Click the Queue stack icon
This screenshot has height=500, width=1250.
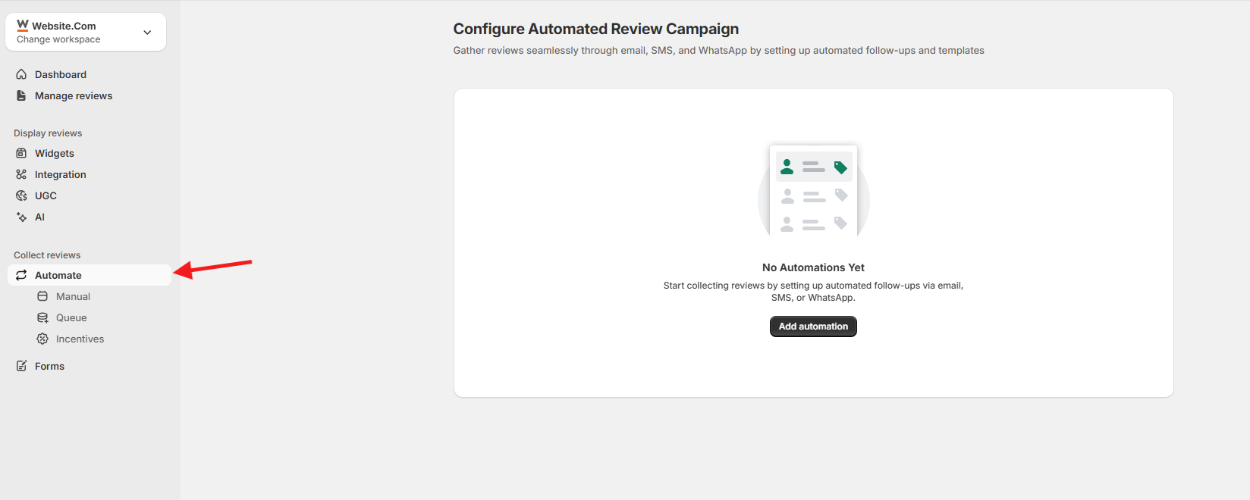(42, 317)
